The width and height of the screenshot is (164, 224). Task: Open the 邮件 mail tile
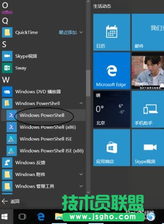148,32
